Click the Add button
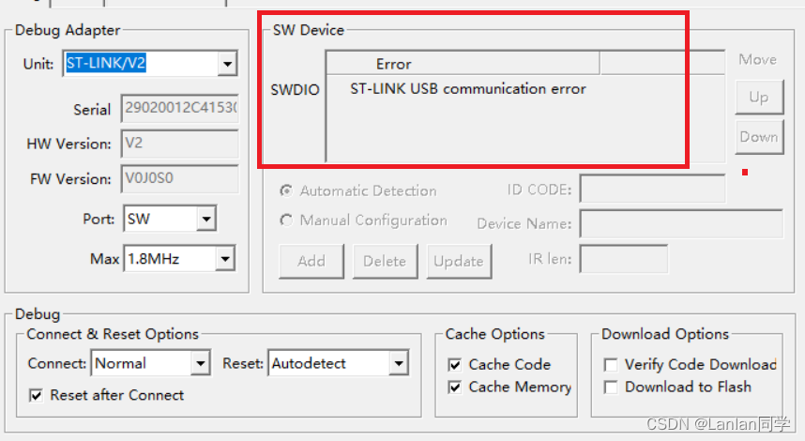805x441 pixels. coord(311,261)
